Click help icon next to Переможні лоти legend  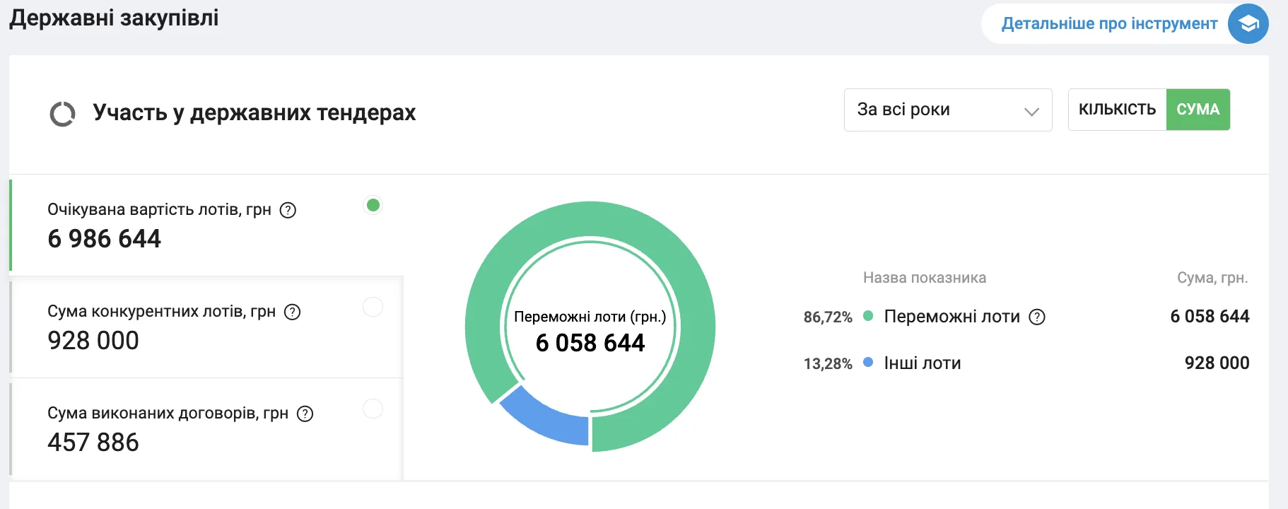(x=1036, y=317)
